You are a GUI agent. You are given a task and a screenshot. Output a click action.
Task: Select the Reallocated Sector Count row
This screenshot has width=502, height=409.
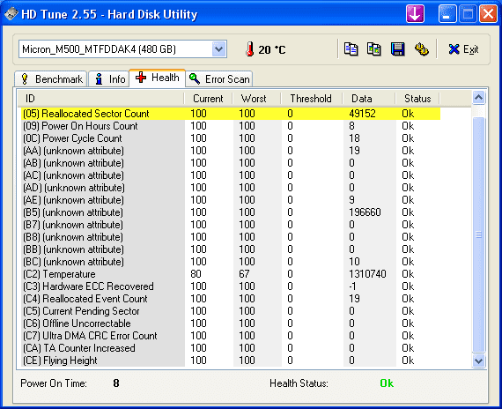pos(231,114)
